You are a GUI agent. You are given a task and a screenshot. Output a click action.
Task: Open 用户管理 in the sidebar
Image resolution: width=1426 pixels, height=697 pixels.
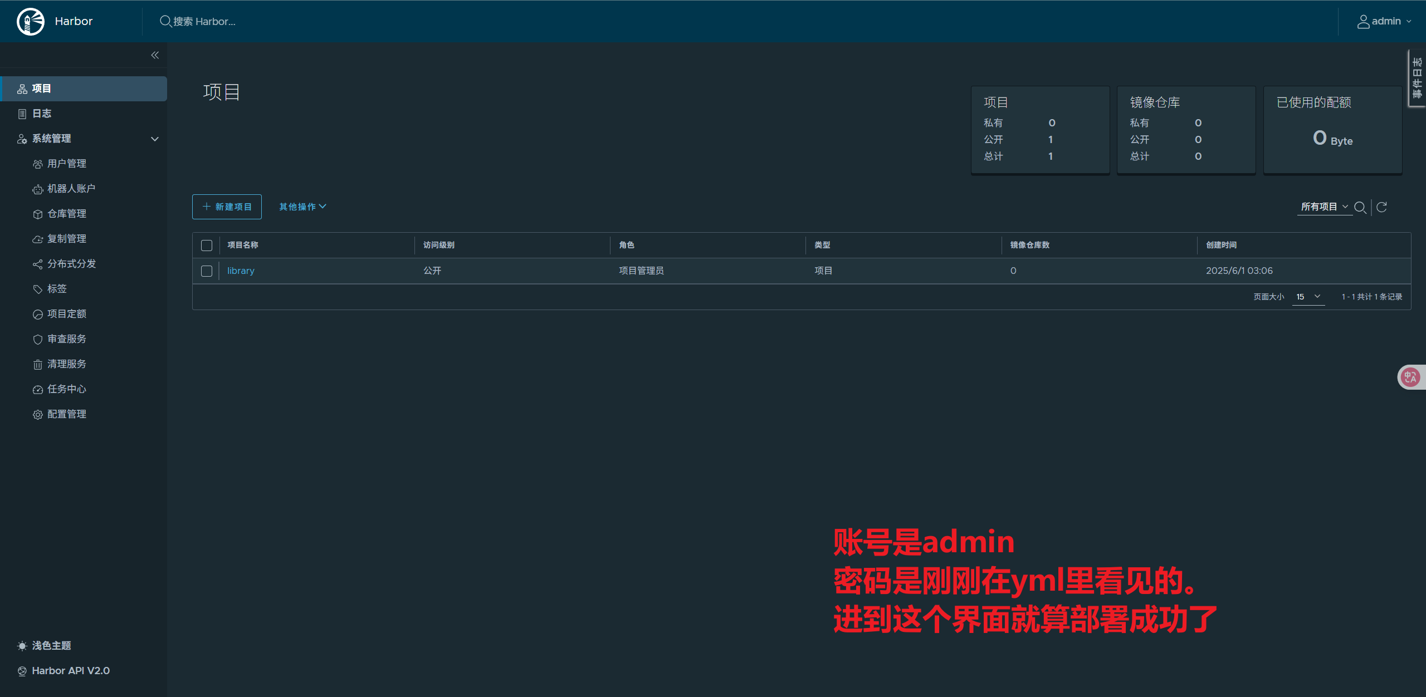pos(66,164)
